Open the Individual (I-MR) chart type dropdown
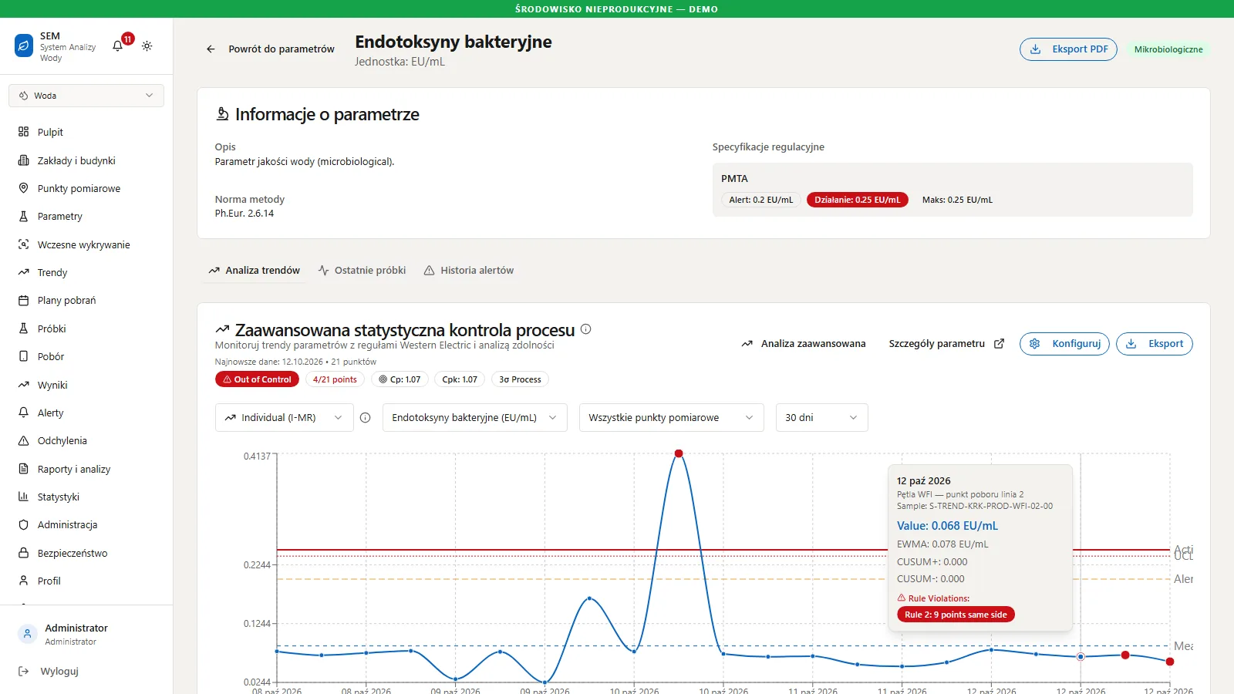 (284, 418)
